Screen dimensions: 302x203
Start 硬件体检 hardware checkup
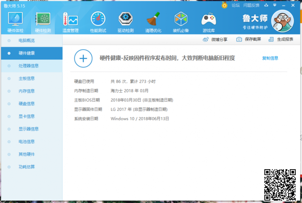(15, 21)
